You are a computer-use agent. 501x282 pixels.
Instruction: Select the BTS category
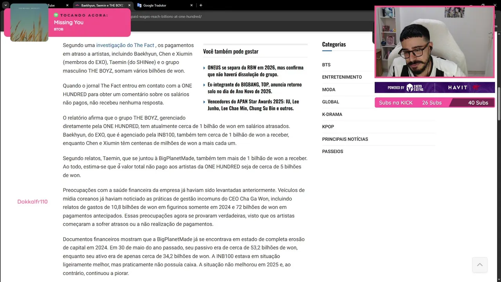tap(326, 65)
